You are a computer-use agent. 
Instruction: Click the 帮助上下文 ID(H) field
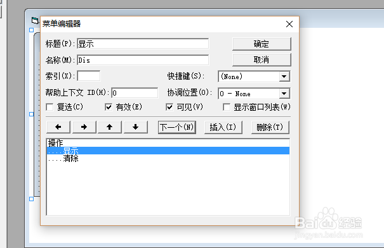[x=135, y=93]
